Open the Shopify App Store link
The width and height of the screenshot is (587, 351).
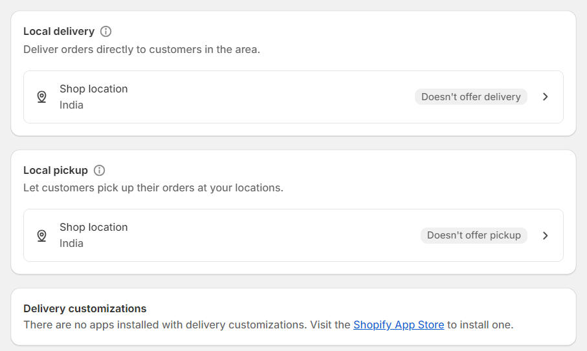point(399,324)
